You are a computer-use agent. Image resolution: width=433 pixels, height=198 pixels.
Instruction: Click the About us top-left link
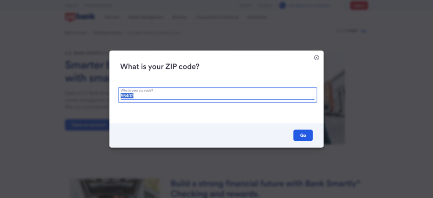coord(71,5)
